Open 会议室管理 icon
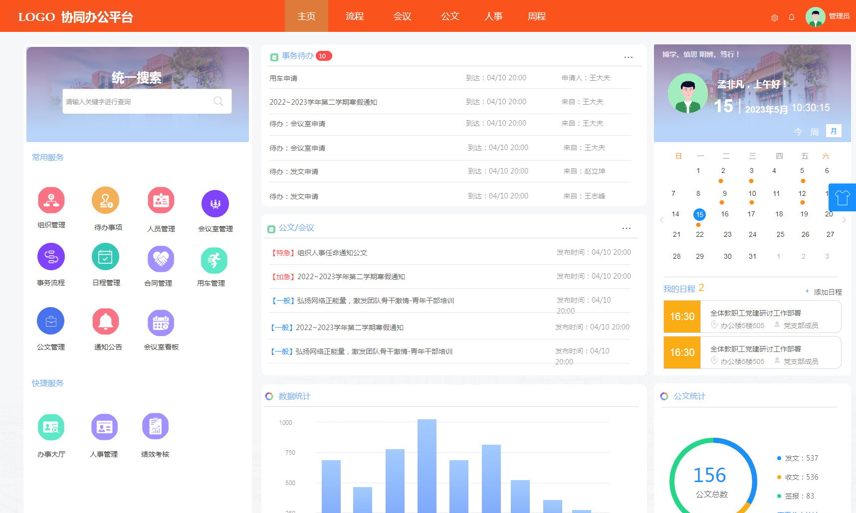 coord(215,204)
